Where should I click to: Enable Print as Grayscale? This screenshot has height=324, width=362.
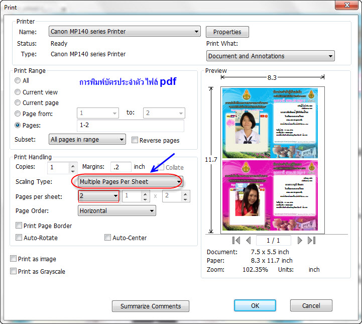pos(14,271)
